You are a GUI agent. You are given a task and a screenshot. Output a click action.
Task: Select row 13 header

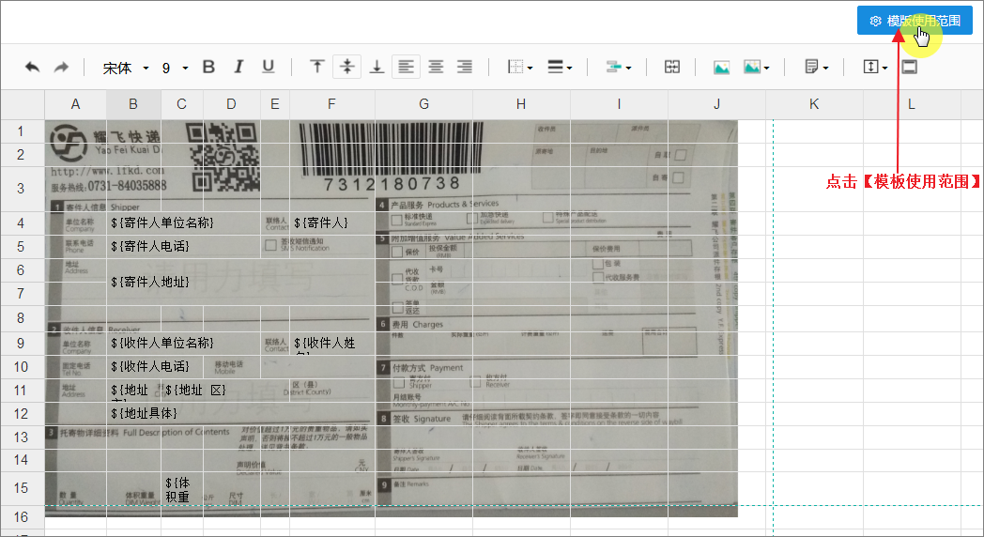tap(22, 437)
